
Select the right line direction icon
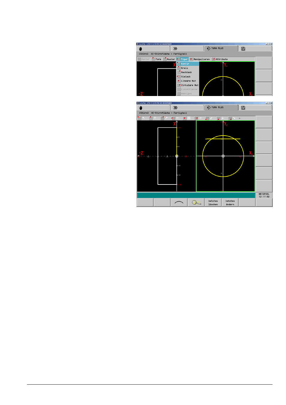(x=198, y=118)
